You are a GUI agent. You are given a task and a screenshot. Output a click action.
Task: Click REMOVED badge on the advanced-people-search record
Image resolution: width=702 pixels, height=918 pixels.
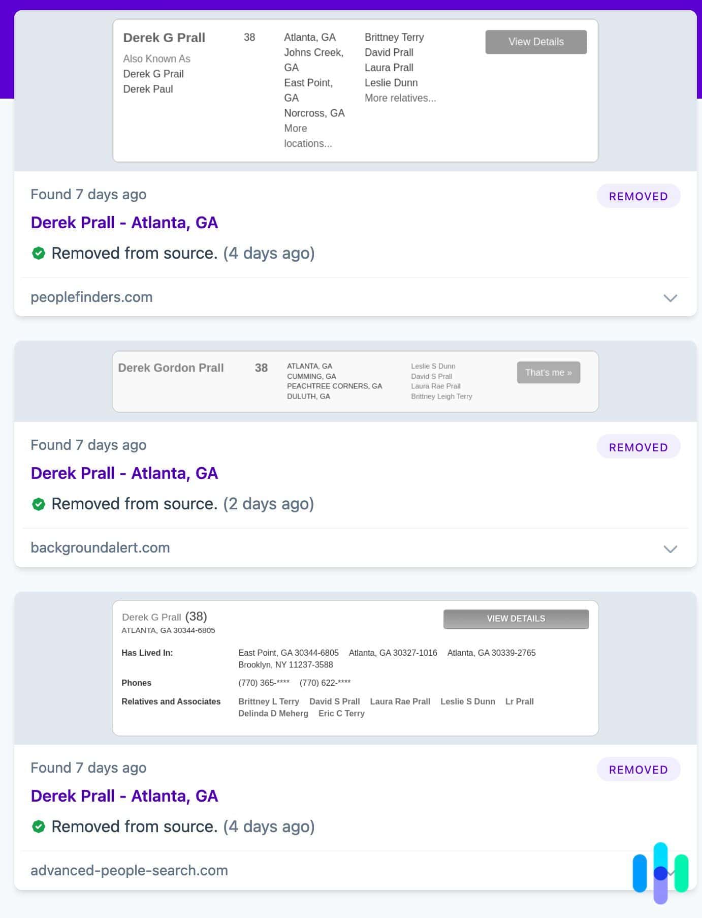tap(639, 769)
